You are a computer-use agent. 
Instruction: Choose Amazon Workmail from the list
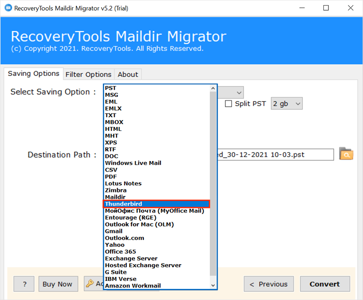pyautogui.click(x=157, y=286)
